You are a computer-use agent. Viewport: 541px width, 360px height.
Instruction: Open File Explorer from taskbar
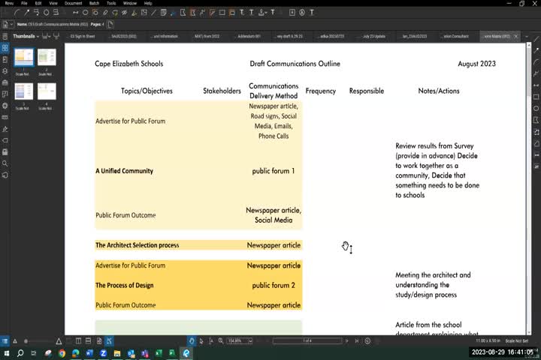click(117, 353)
